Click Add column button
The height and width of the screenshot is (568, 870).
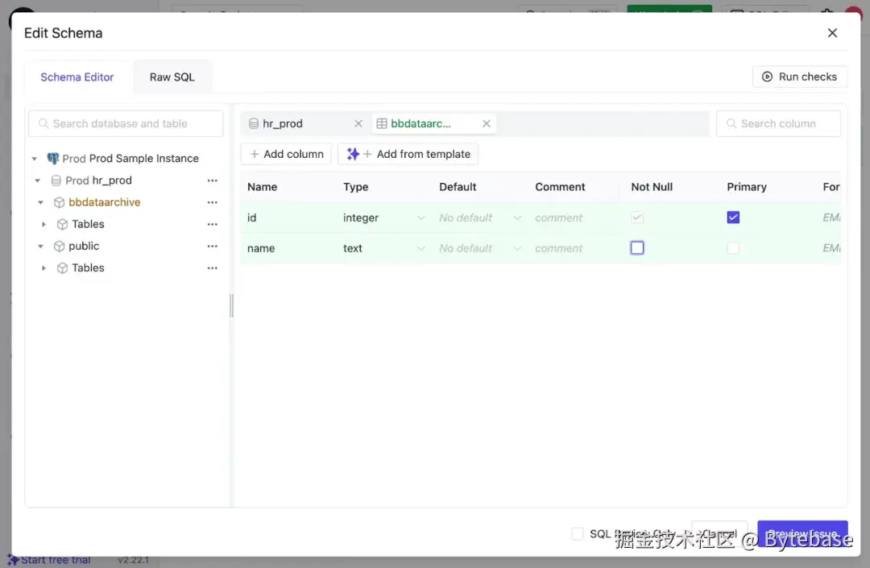click(286, 154)
